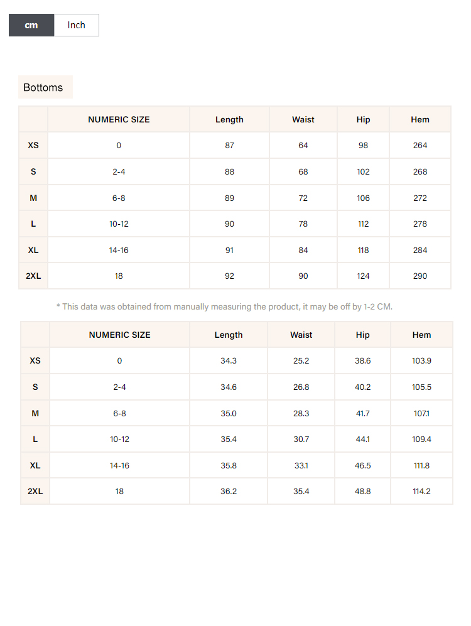Click the XS length value 87
The height and width of the screenshot is (626, 471).
point(229,145)
